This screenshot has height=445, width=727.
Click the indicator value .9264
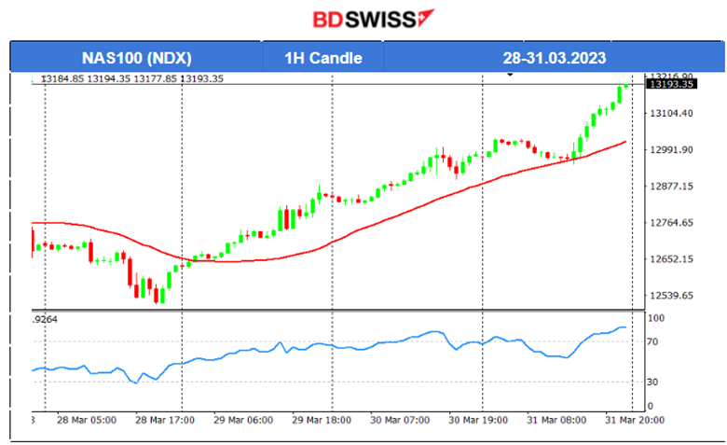pos(46,320)
